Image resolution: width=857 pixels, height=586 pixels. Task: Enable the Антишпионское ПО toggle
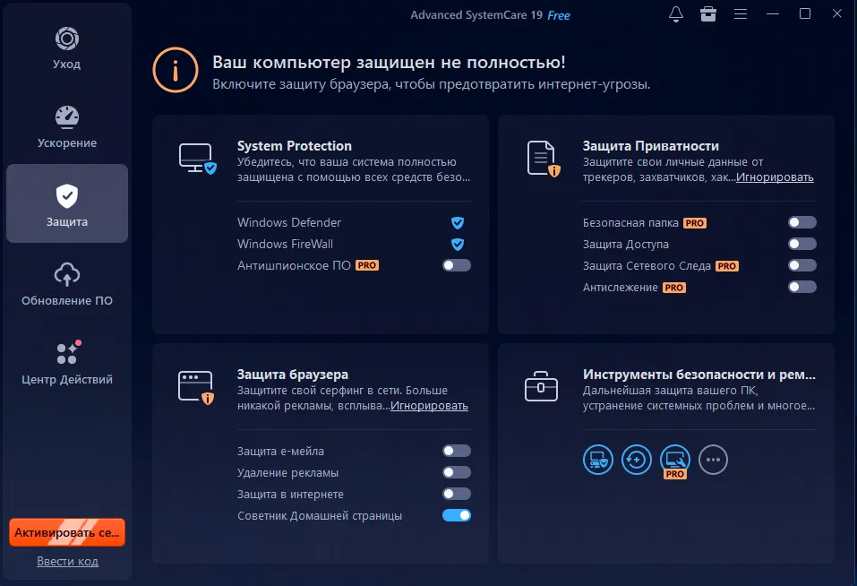pos(457,265)
